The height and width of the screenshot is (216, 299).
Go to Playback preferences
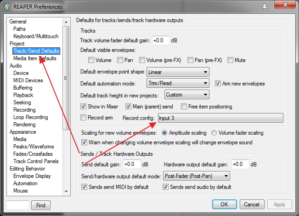(23, 95)
